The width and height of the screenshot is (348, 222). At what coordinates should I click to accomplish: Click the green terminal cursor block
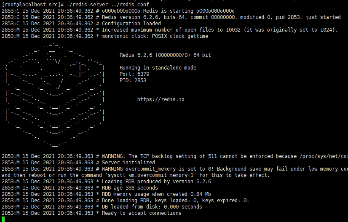(x=3, y=219)
